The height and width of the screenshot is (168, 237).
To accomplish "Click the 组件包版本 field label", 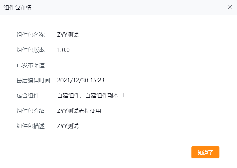I will pos(30,50).
